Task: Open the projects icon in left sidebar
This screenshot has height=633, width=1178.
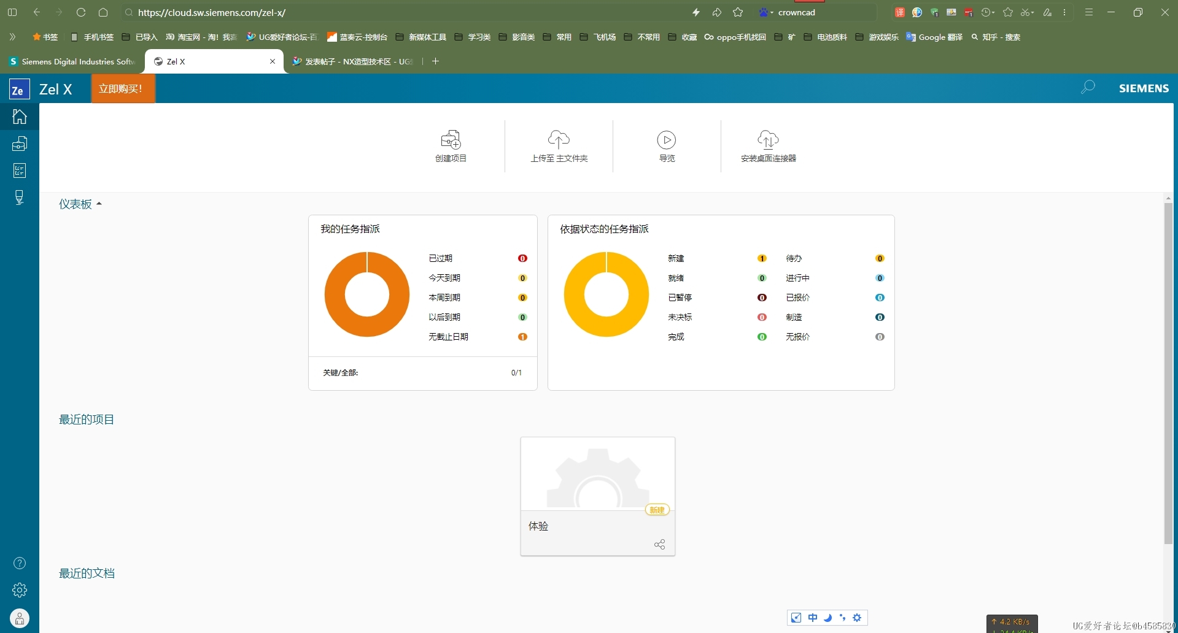Action: point(20,144)
